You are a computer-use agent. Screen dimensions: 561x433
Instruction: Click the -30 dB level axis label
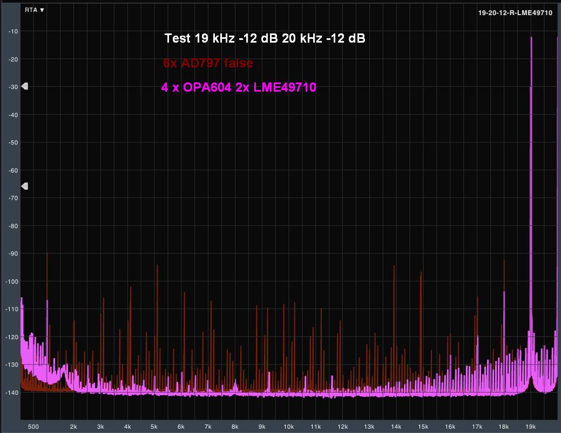13,87
